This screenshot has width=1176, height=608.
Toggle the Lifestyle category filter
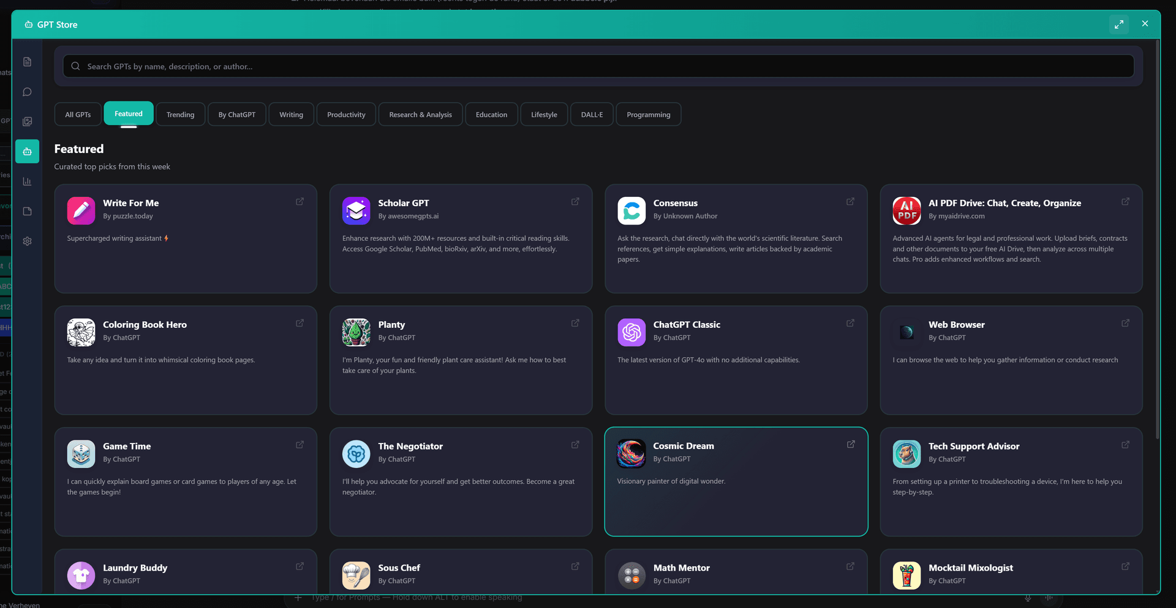pyautogui.click(x=543, y=114)
